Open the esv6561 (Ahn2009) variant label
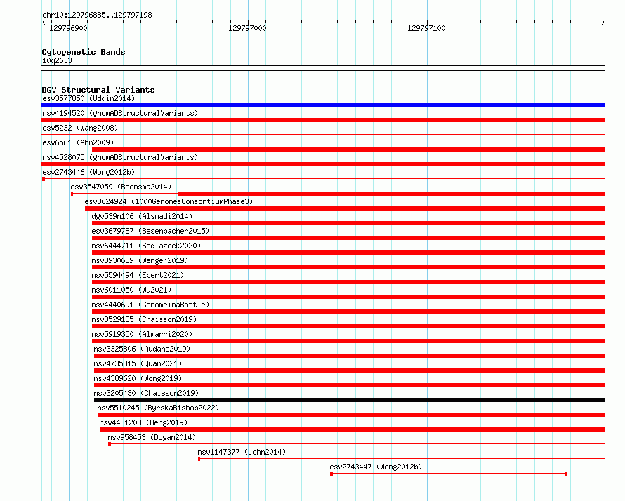Image resolution: width=625 pixels, height=501 pixels. click(78, 142)
